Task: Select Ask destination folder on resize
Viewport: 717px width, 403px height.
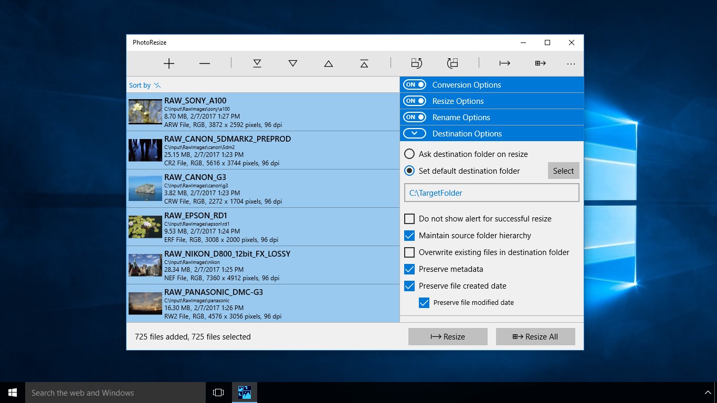Action: coord(409,154)
